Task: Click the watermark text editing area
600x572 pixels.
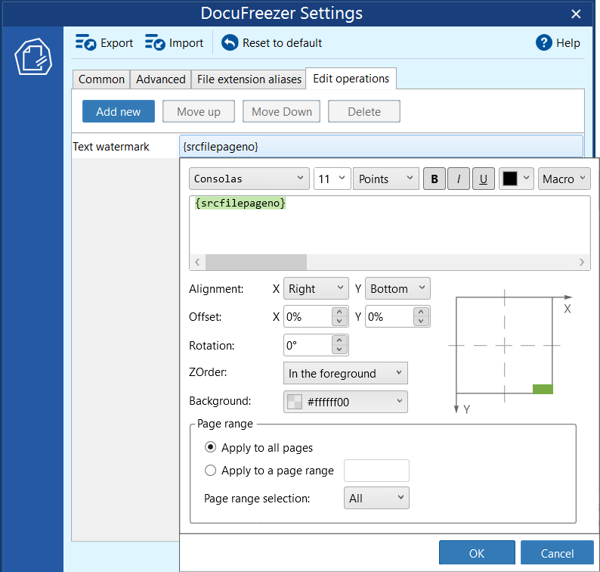Action: pyautogui.click(x=389, y=225)
